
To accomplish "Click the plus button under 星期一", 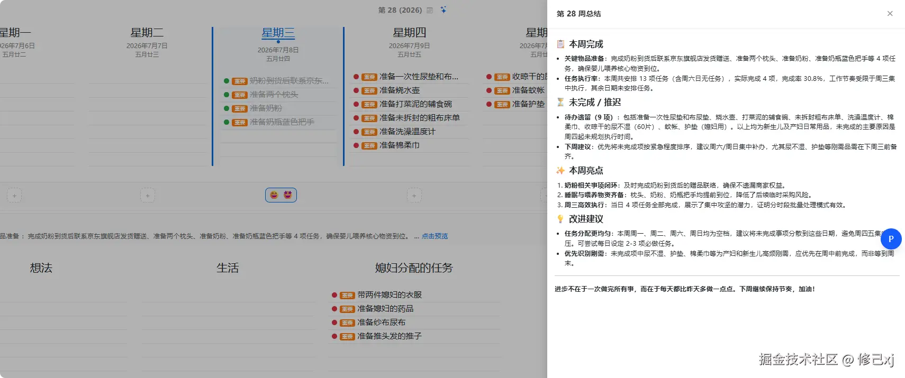I will coord(14,196).
